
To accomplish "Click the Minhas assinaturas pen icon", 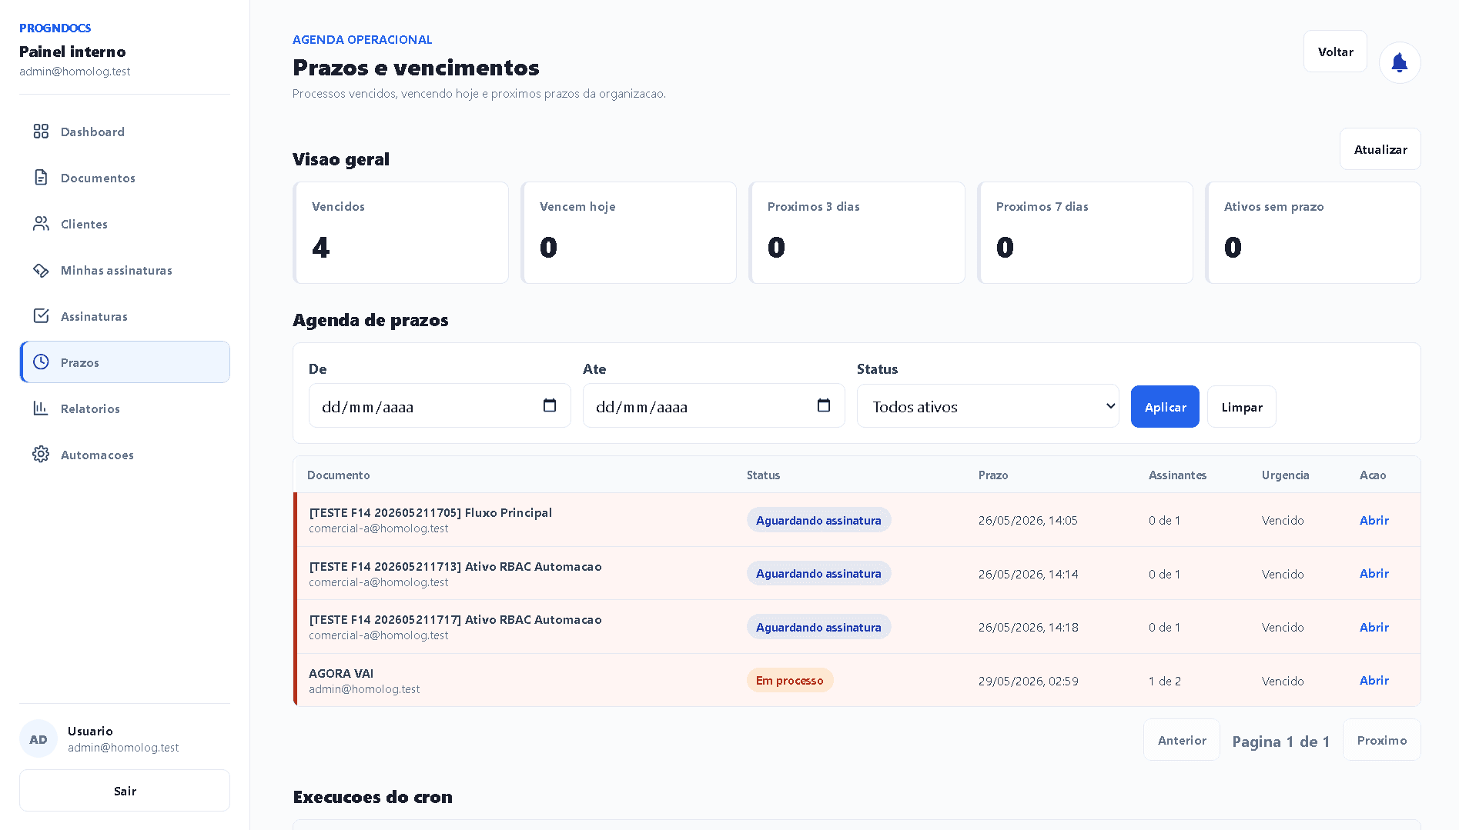I will pyautogui.click(x=41, y=270).
